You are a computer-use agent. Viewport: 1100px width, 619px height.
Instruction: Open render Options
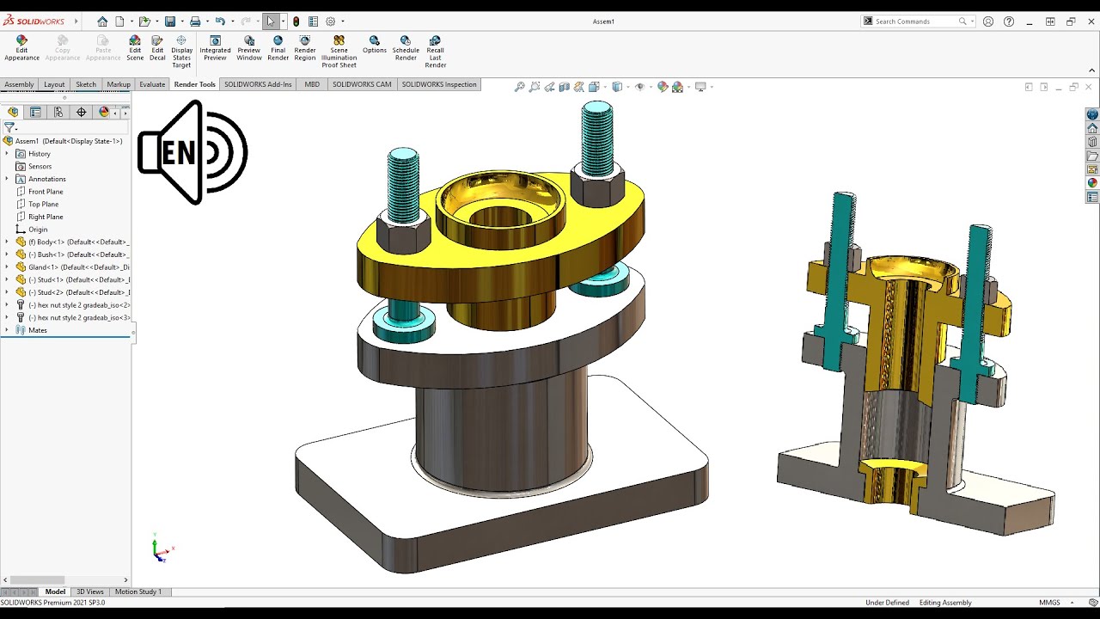click(x=375, y=46)
